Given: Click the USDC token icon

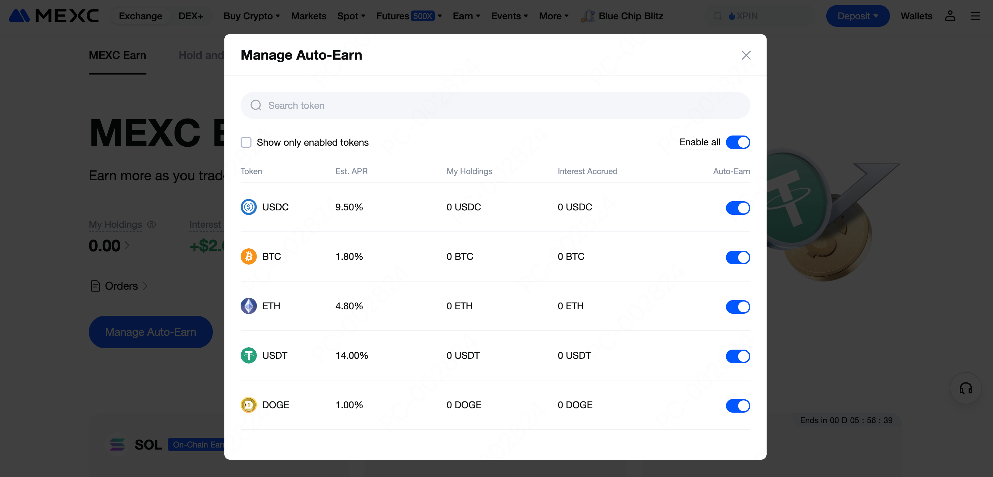Looking at the screenshot, I should tap(249, 207).
